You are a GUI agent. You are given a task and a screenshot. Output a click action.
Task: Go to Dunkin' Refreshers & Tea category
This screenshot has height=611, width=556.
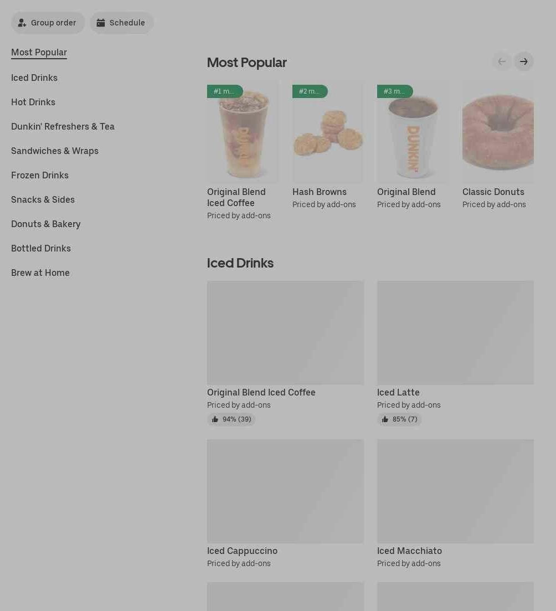click(63, 127)
